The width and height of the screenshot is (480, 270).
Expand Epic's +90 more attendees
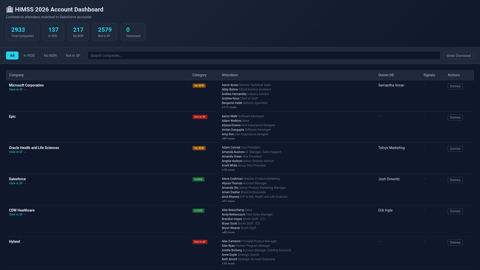click(x=228, y=138)
